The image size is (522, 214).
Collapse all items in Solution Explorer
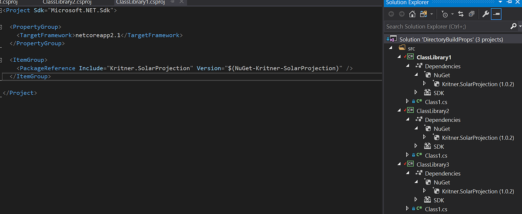pos(472,14)
